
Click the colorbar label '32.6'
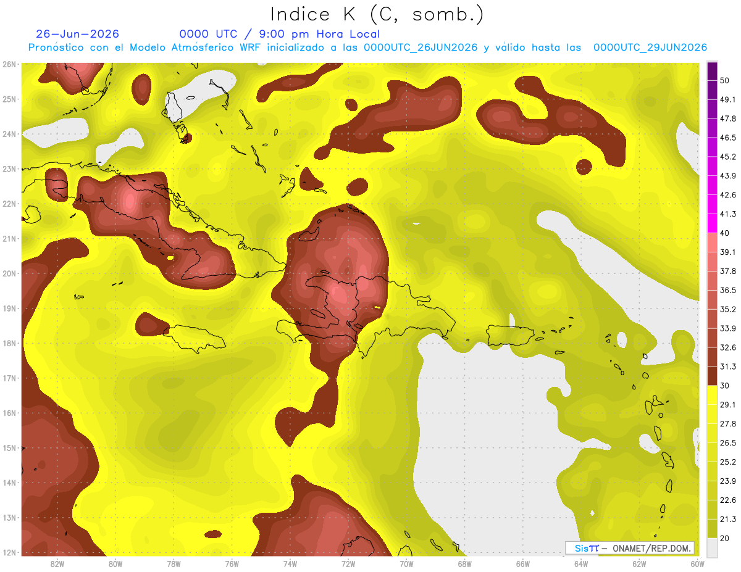tap(728, 347)
